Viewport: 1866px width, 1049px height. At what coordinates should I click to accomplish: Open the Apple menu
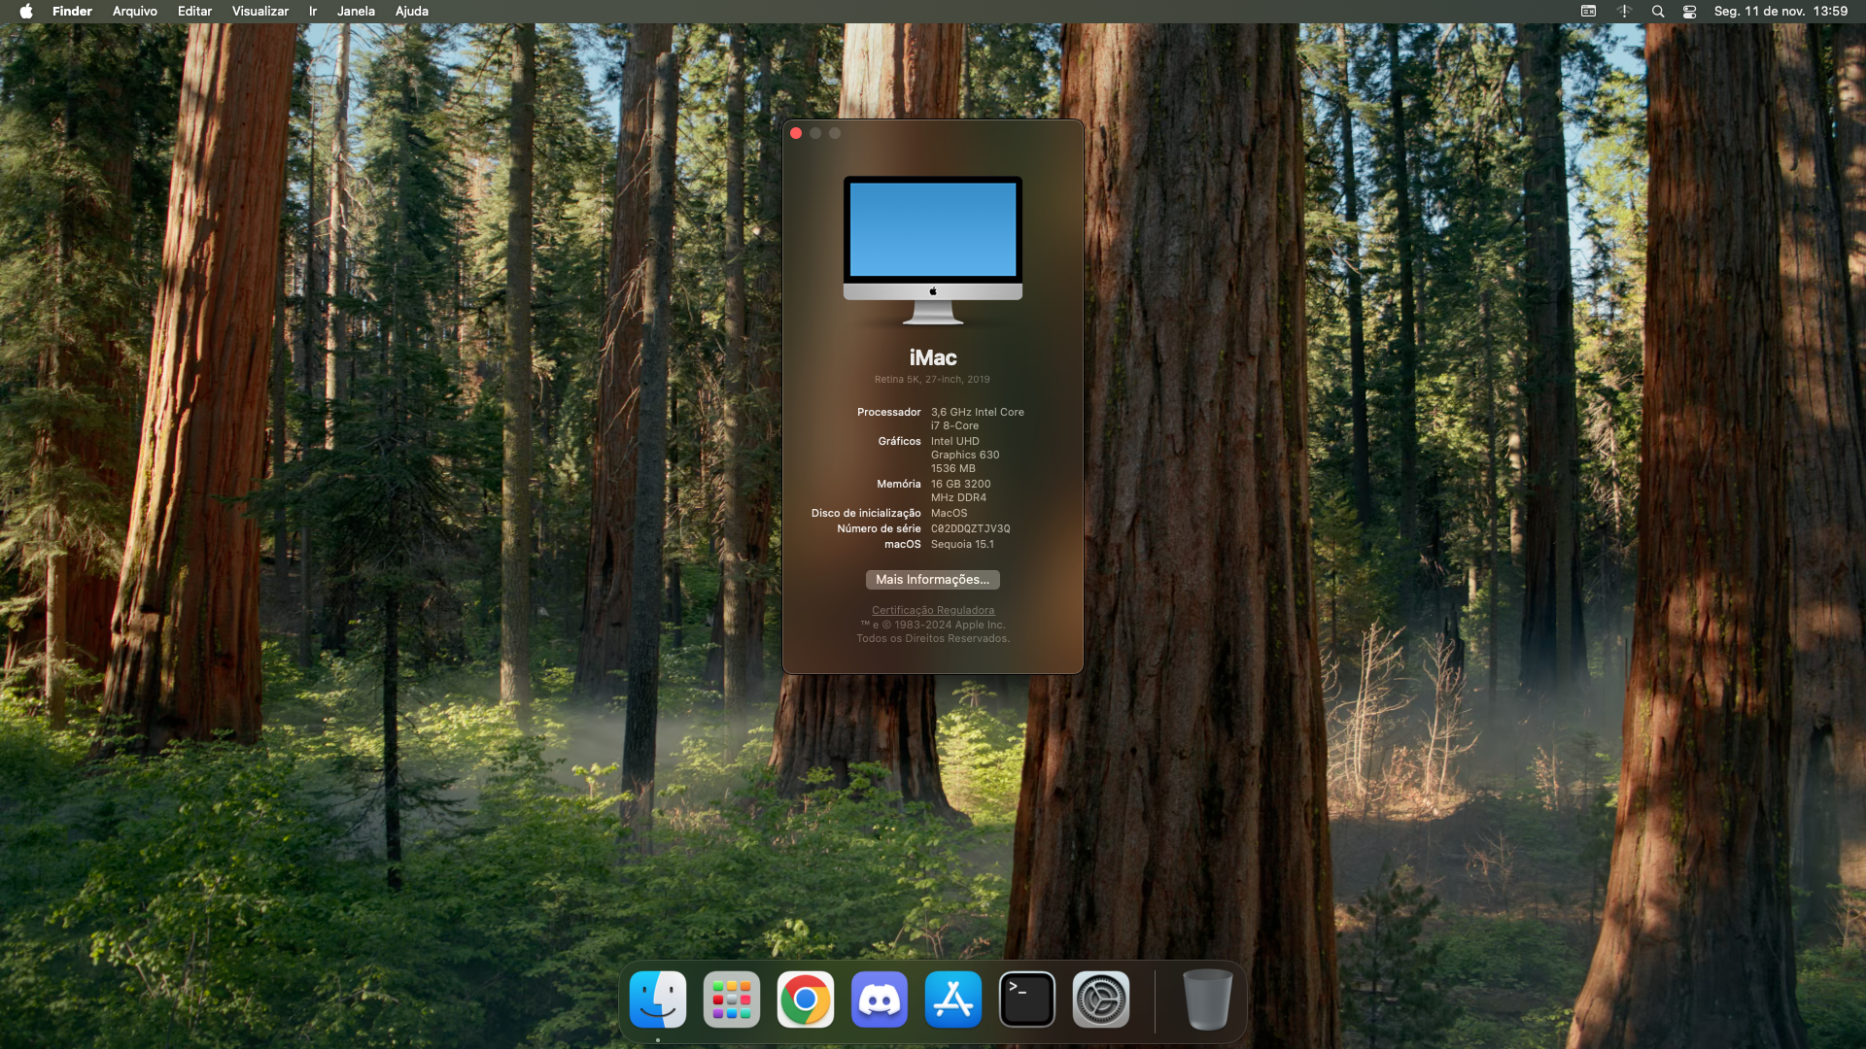[x=26, y=12]
